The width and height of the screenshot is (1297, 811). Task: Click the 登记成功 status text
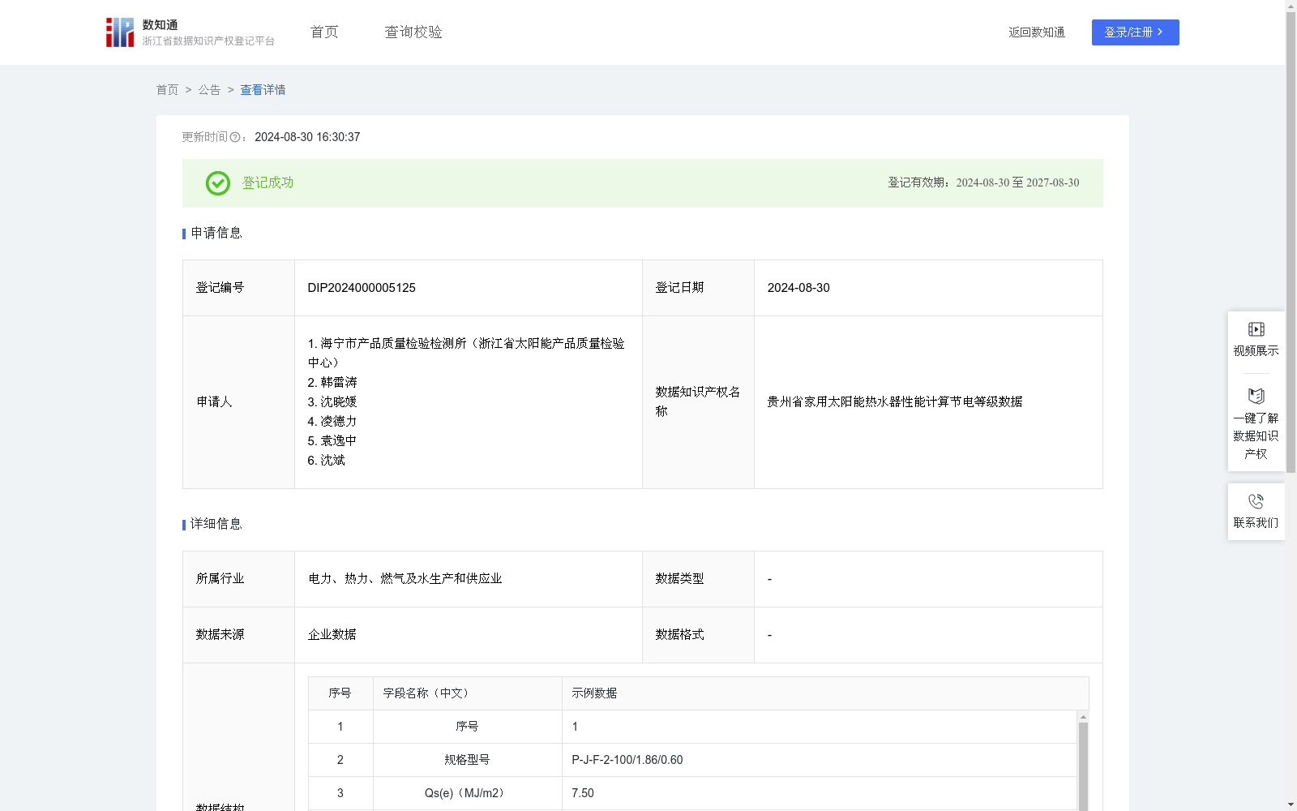click(x=268, y=183)
